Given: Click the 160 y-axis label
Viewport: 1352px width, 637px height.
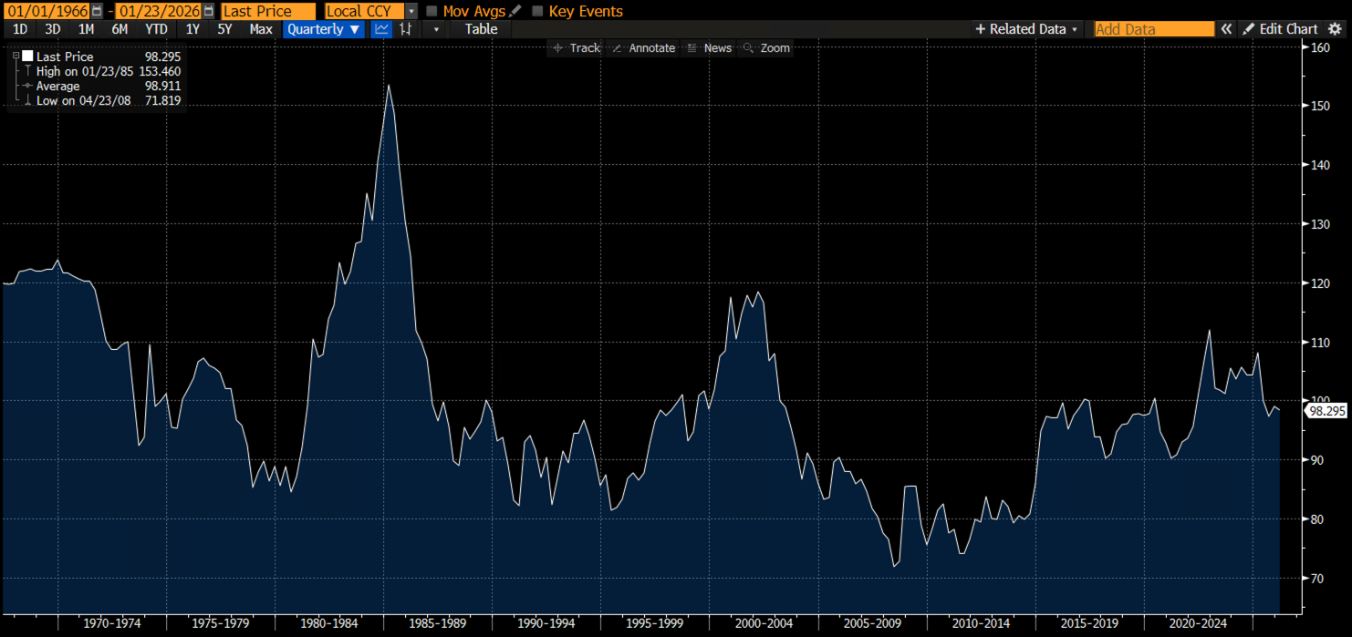Looking at the screenshot, I should pos(1320,47).
